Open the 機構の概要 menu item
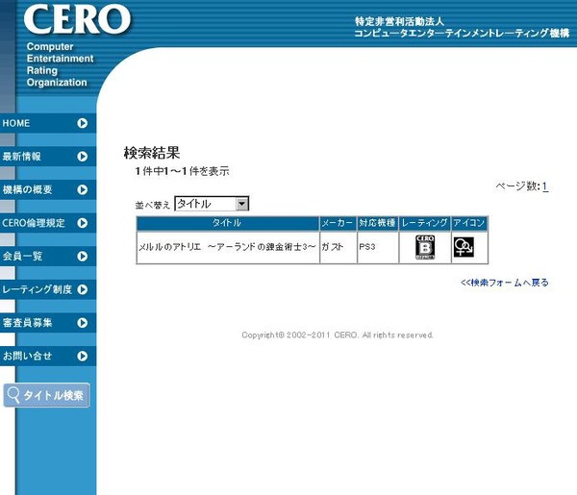Viewport: 577px width, 495px height. tap(48, 189)
